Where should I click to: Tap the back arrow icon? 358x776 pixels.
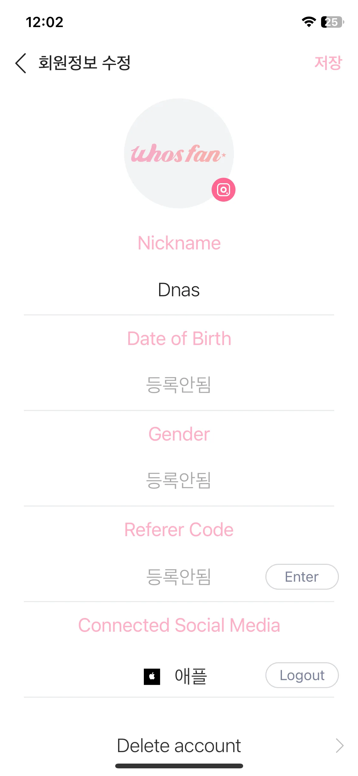[x=21, y=63]
